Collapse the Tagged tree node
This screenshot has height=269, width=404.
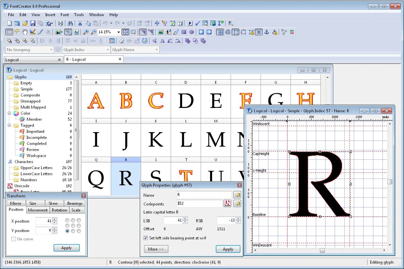(x=10, y=125)
